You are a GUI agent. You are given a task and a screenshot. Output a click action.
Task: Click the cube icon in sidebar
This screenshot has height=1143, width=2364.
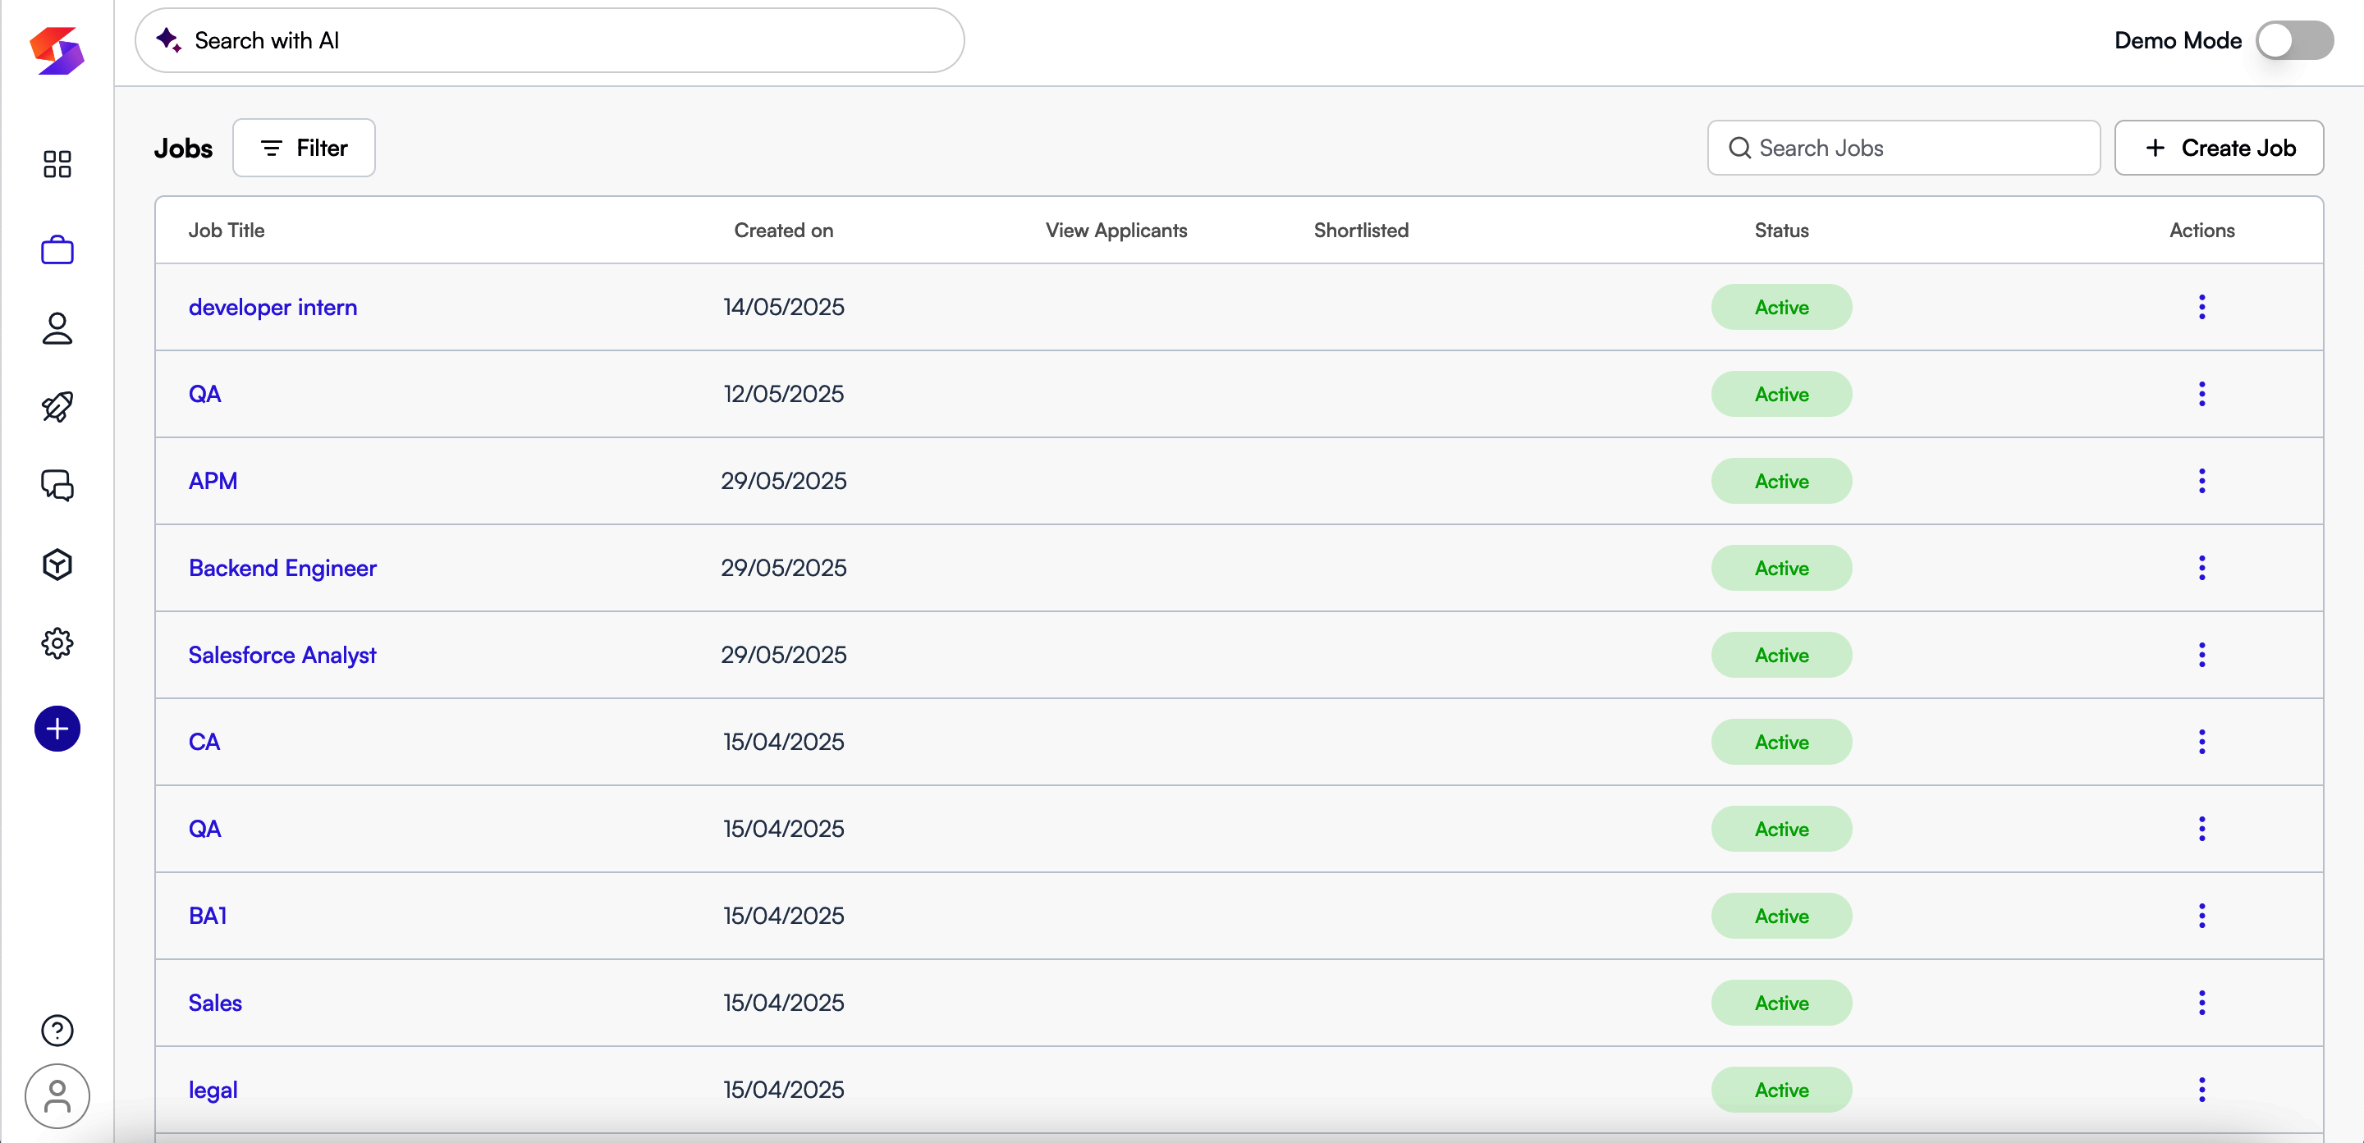coord(57,565)
